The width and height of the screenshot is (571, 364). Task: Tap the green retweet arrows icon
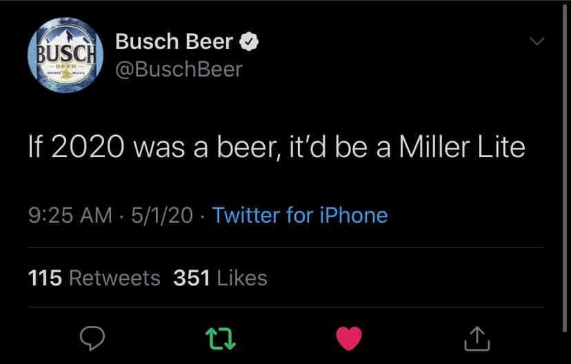pos(220,338)
